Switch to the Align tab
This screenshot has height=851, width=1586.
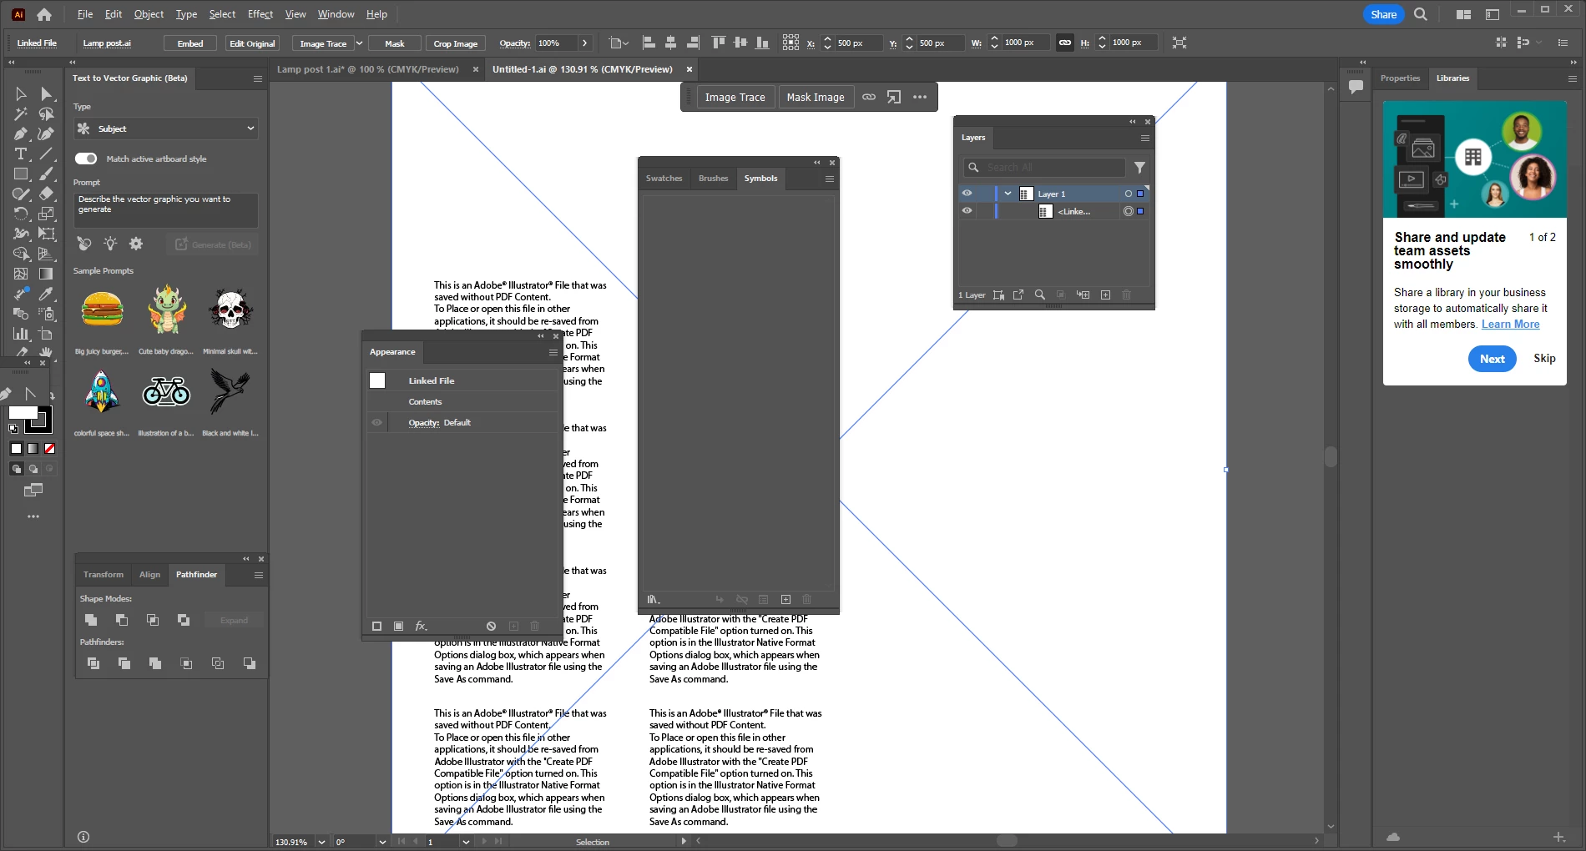coord(149,575)
